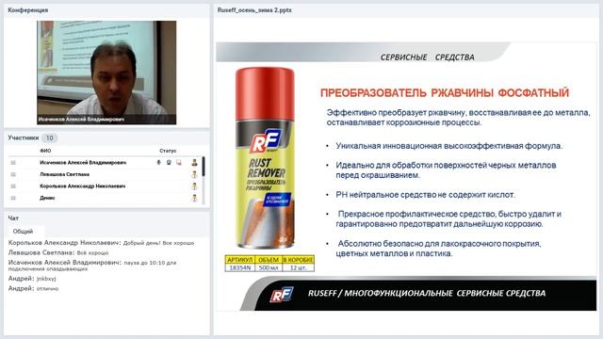The height and width of the screenshot is (339, 603).
Task: Select participant row Левашова Светлана
Action: point(105,174)
